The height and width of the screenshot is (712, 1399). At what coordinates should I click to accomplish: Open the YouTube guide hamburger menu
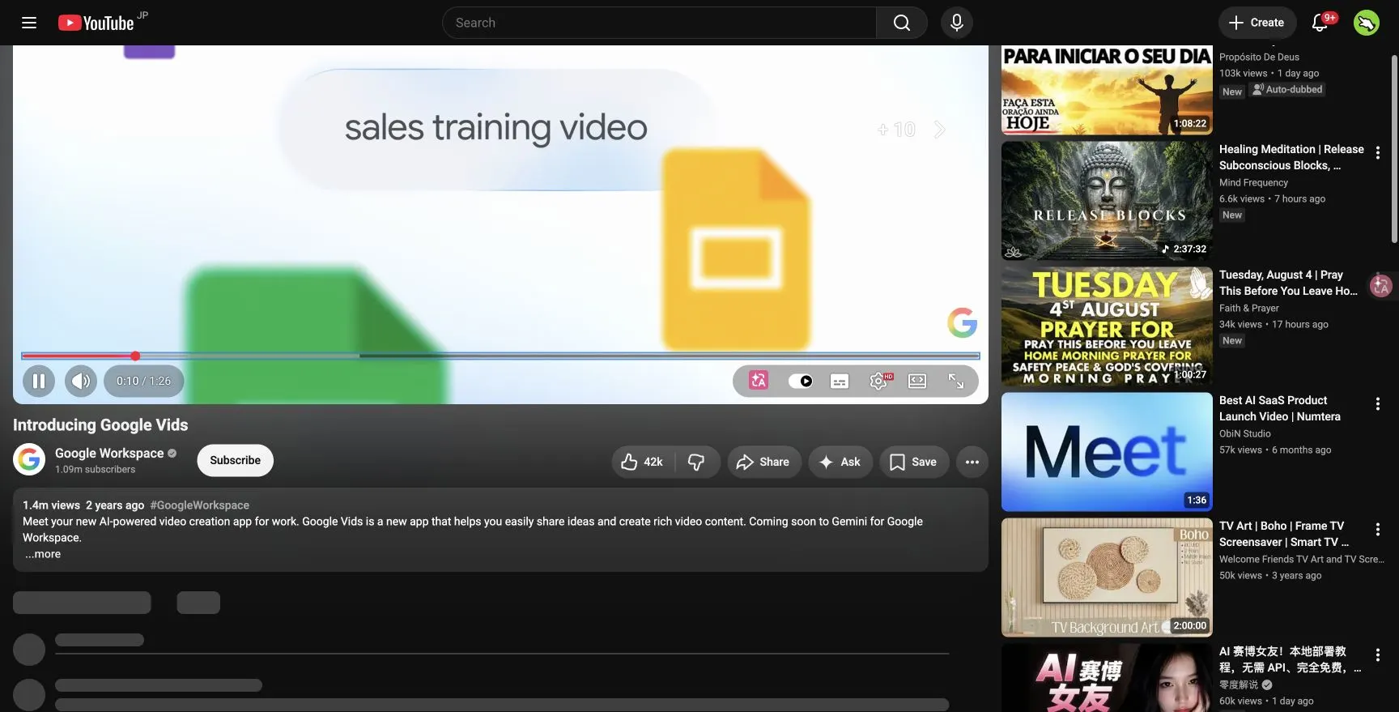[x=29, y=23]
